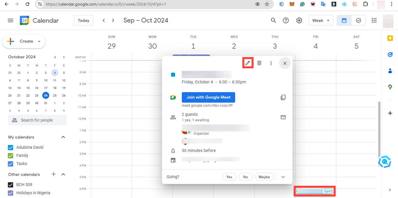Add other calendars with the plus icon
This screenshot has width=398, height=198.
tap(53, 174)
